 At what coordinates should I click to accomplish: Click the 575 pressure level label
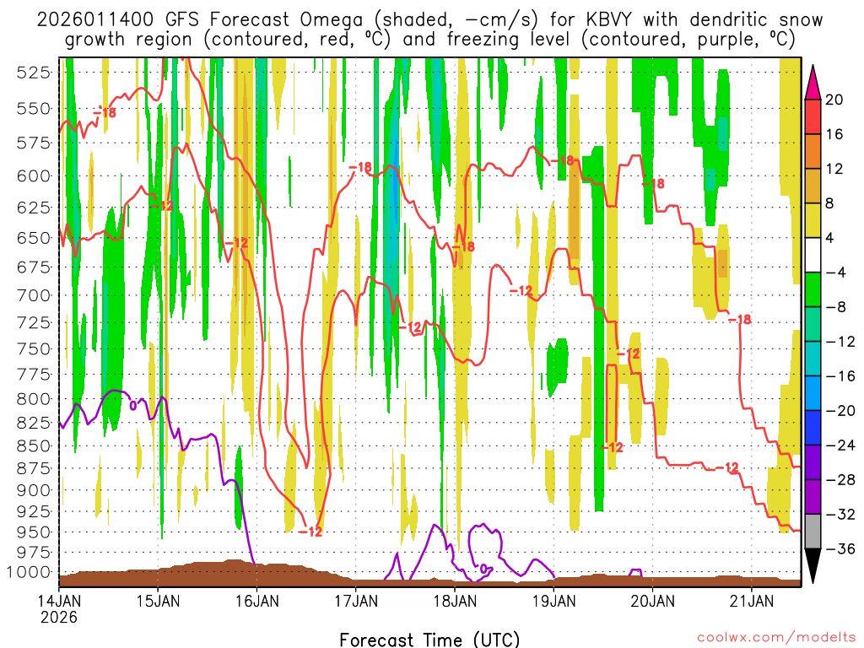coord(34,143)
